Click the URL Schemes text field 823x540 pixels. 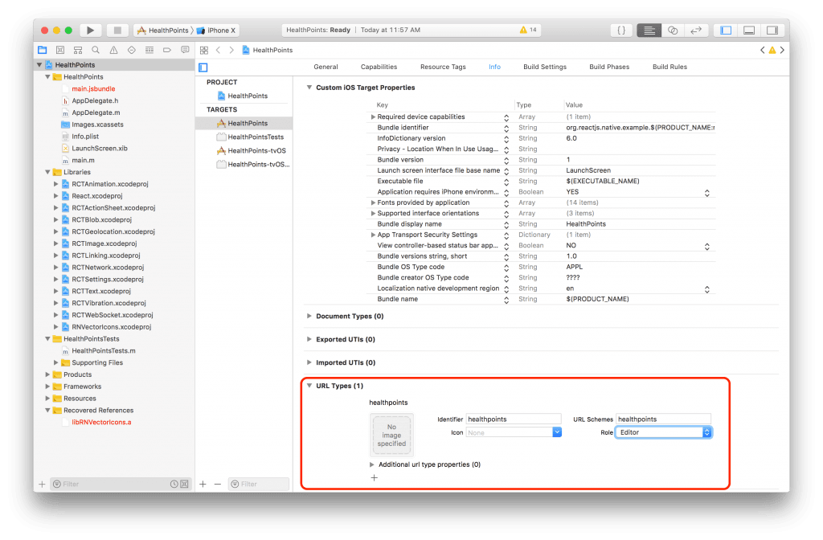[x=663, y=419]
